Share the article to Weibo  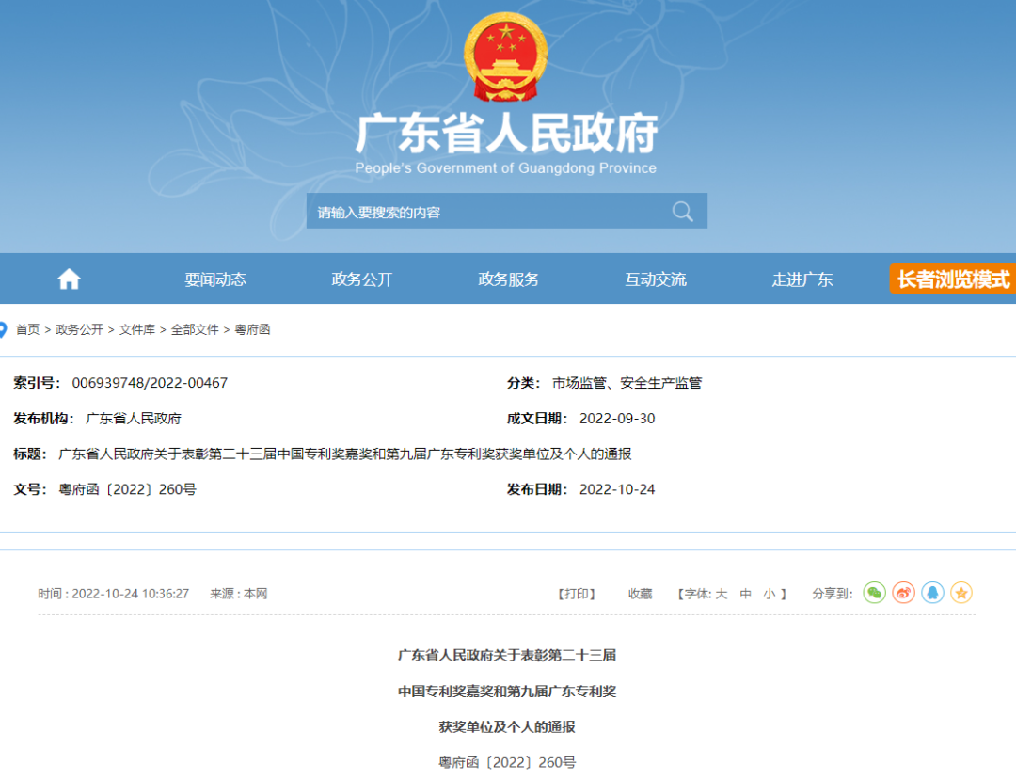pos(903,593)
